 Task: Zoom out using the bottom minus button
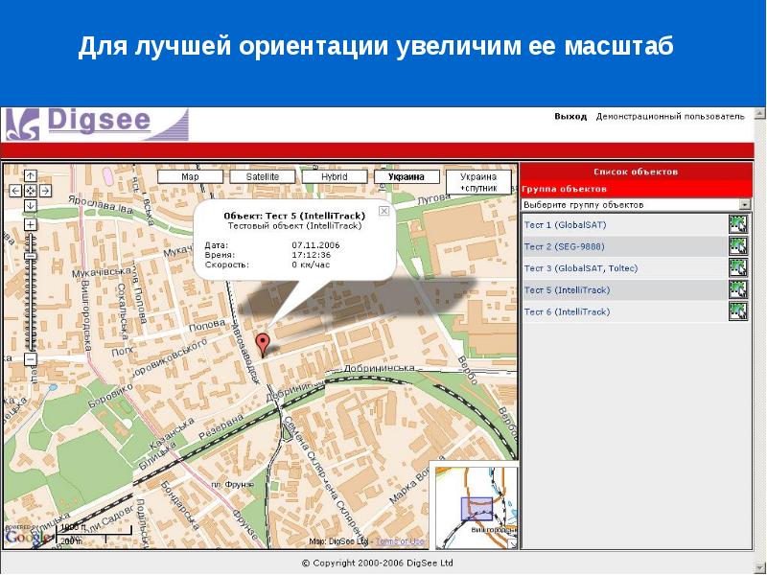coord(30,359)
